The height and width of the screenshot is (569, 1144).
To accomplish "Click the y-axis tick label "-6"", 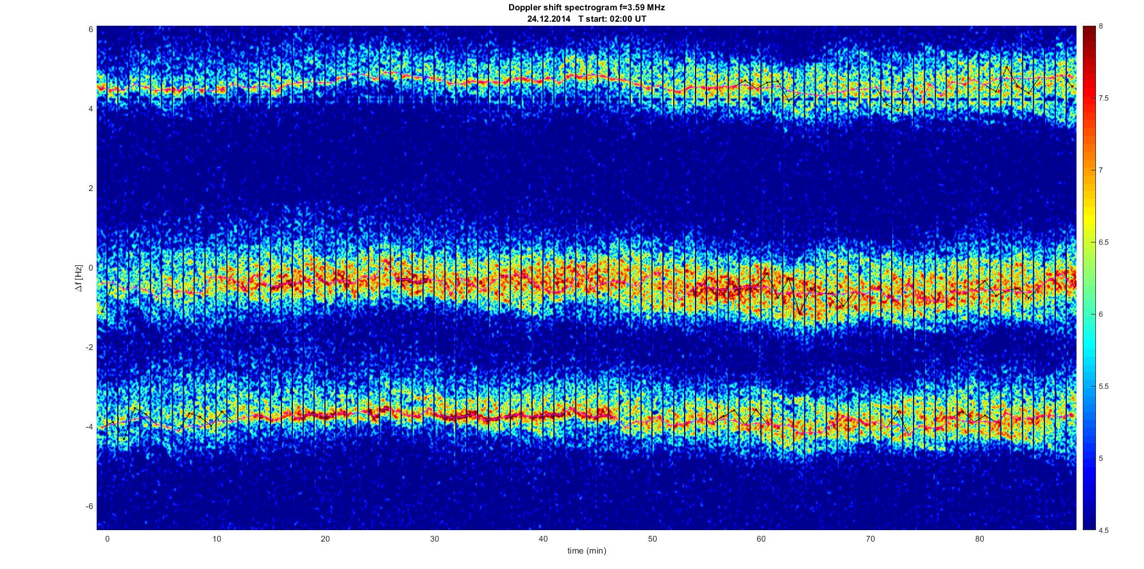I will pyautogui.click(x=90, y=506).
